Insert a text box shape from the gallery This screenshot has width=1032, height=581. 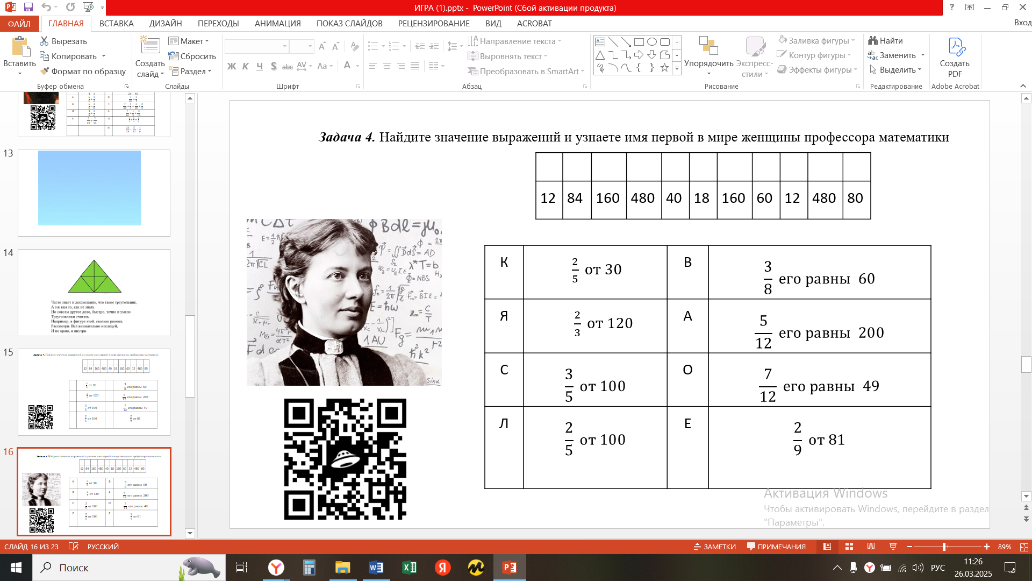(600, 42)
